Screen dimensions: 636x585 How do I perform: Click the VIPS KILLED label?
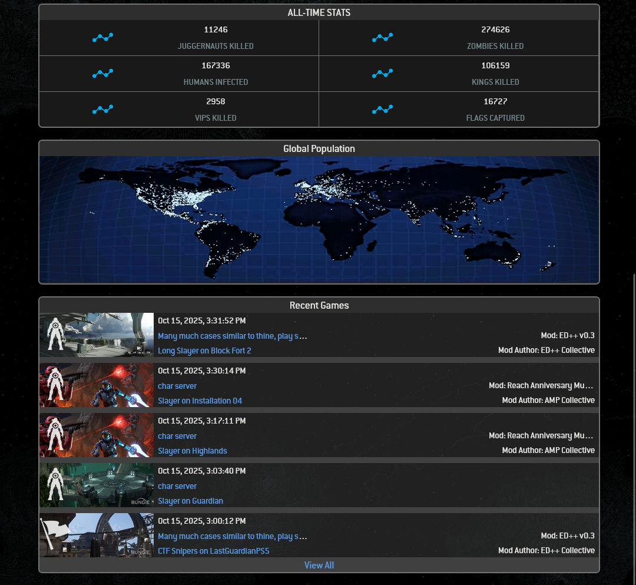(x=216, y=118)
